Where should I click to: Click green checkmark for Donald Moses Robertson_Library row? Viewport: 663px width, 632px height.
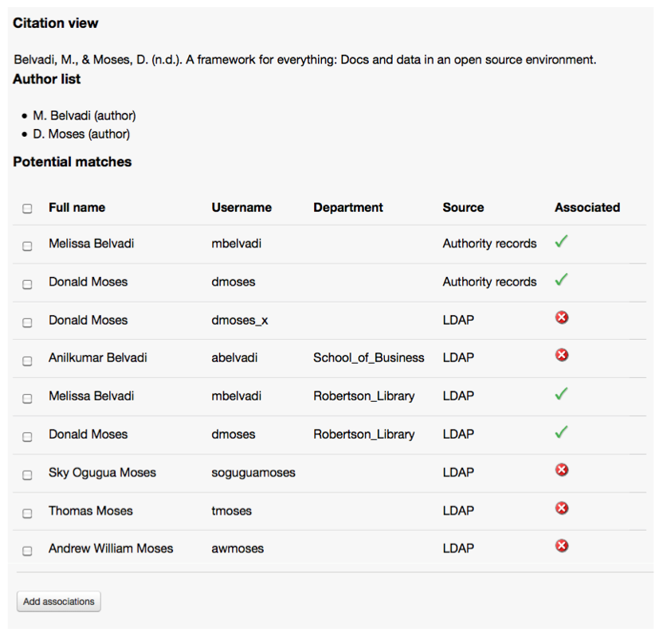point(561,431)
